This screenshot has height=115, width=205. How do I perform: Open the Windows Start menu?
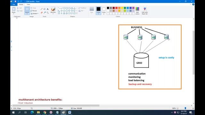(x=13, y=112)
